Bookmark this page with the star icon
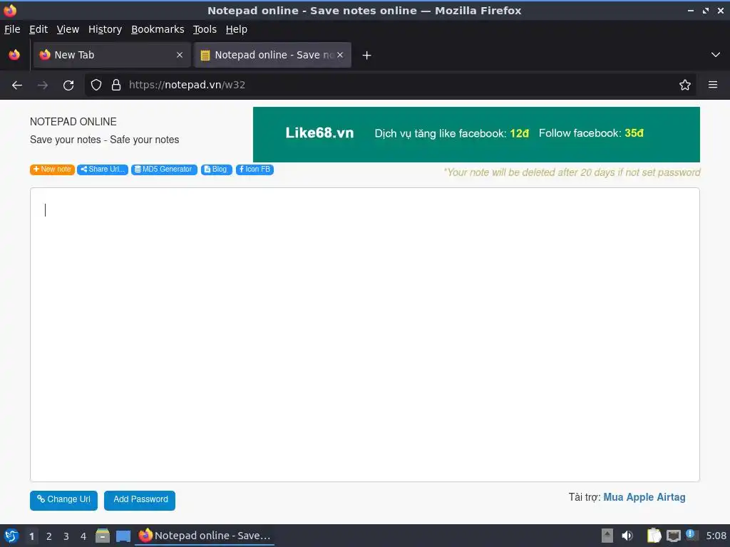The width and height of the screenshot is (730, 547). [x=685, y=85]
